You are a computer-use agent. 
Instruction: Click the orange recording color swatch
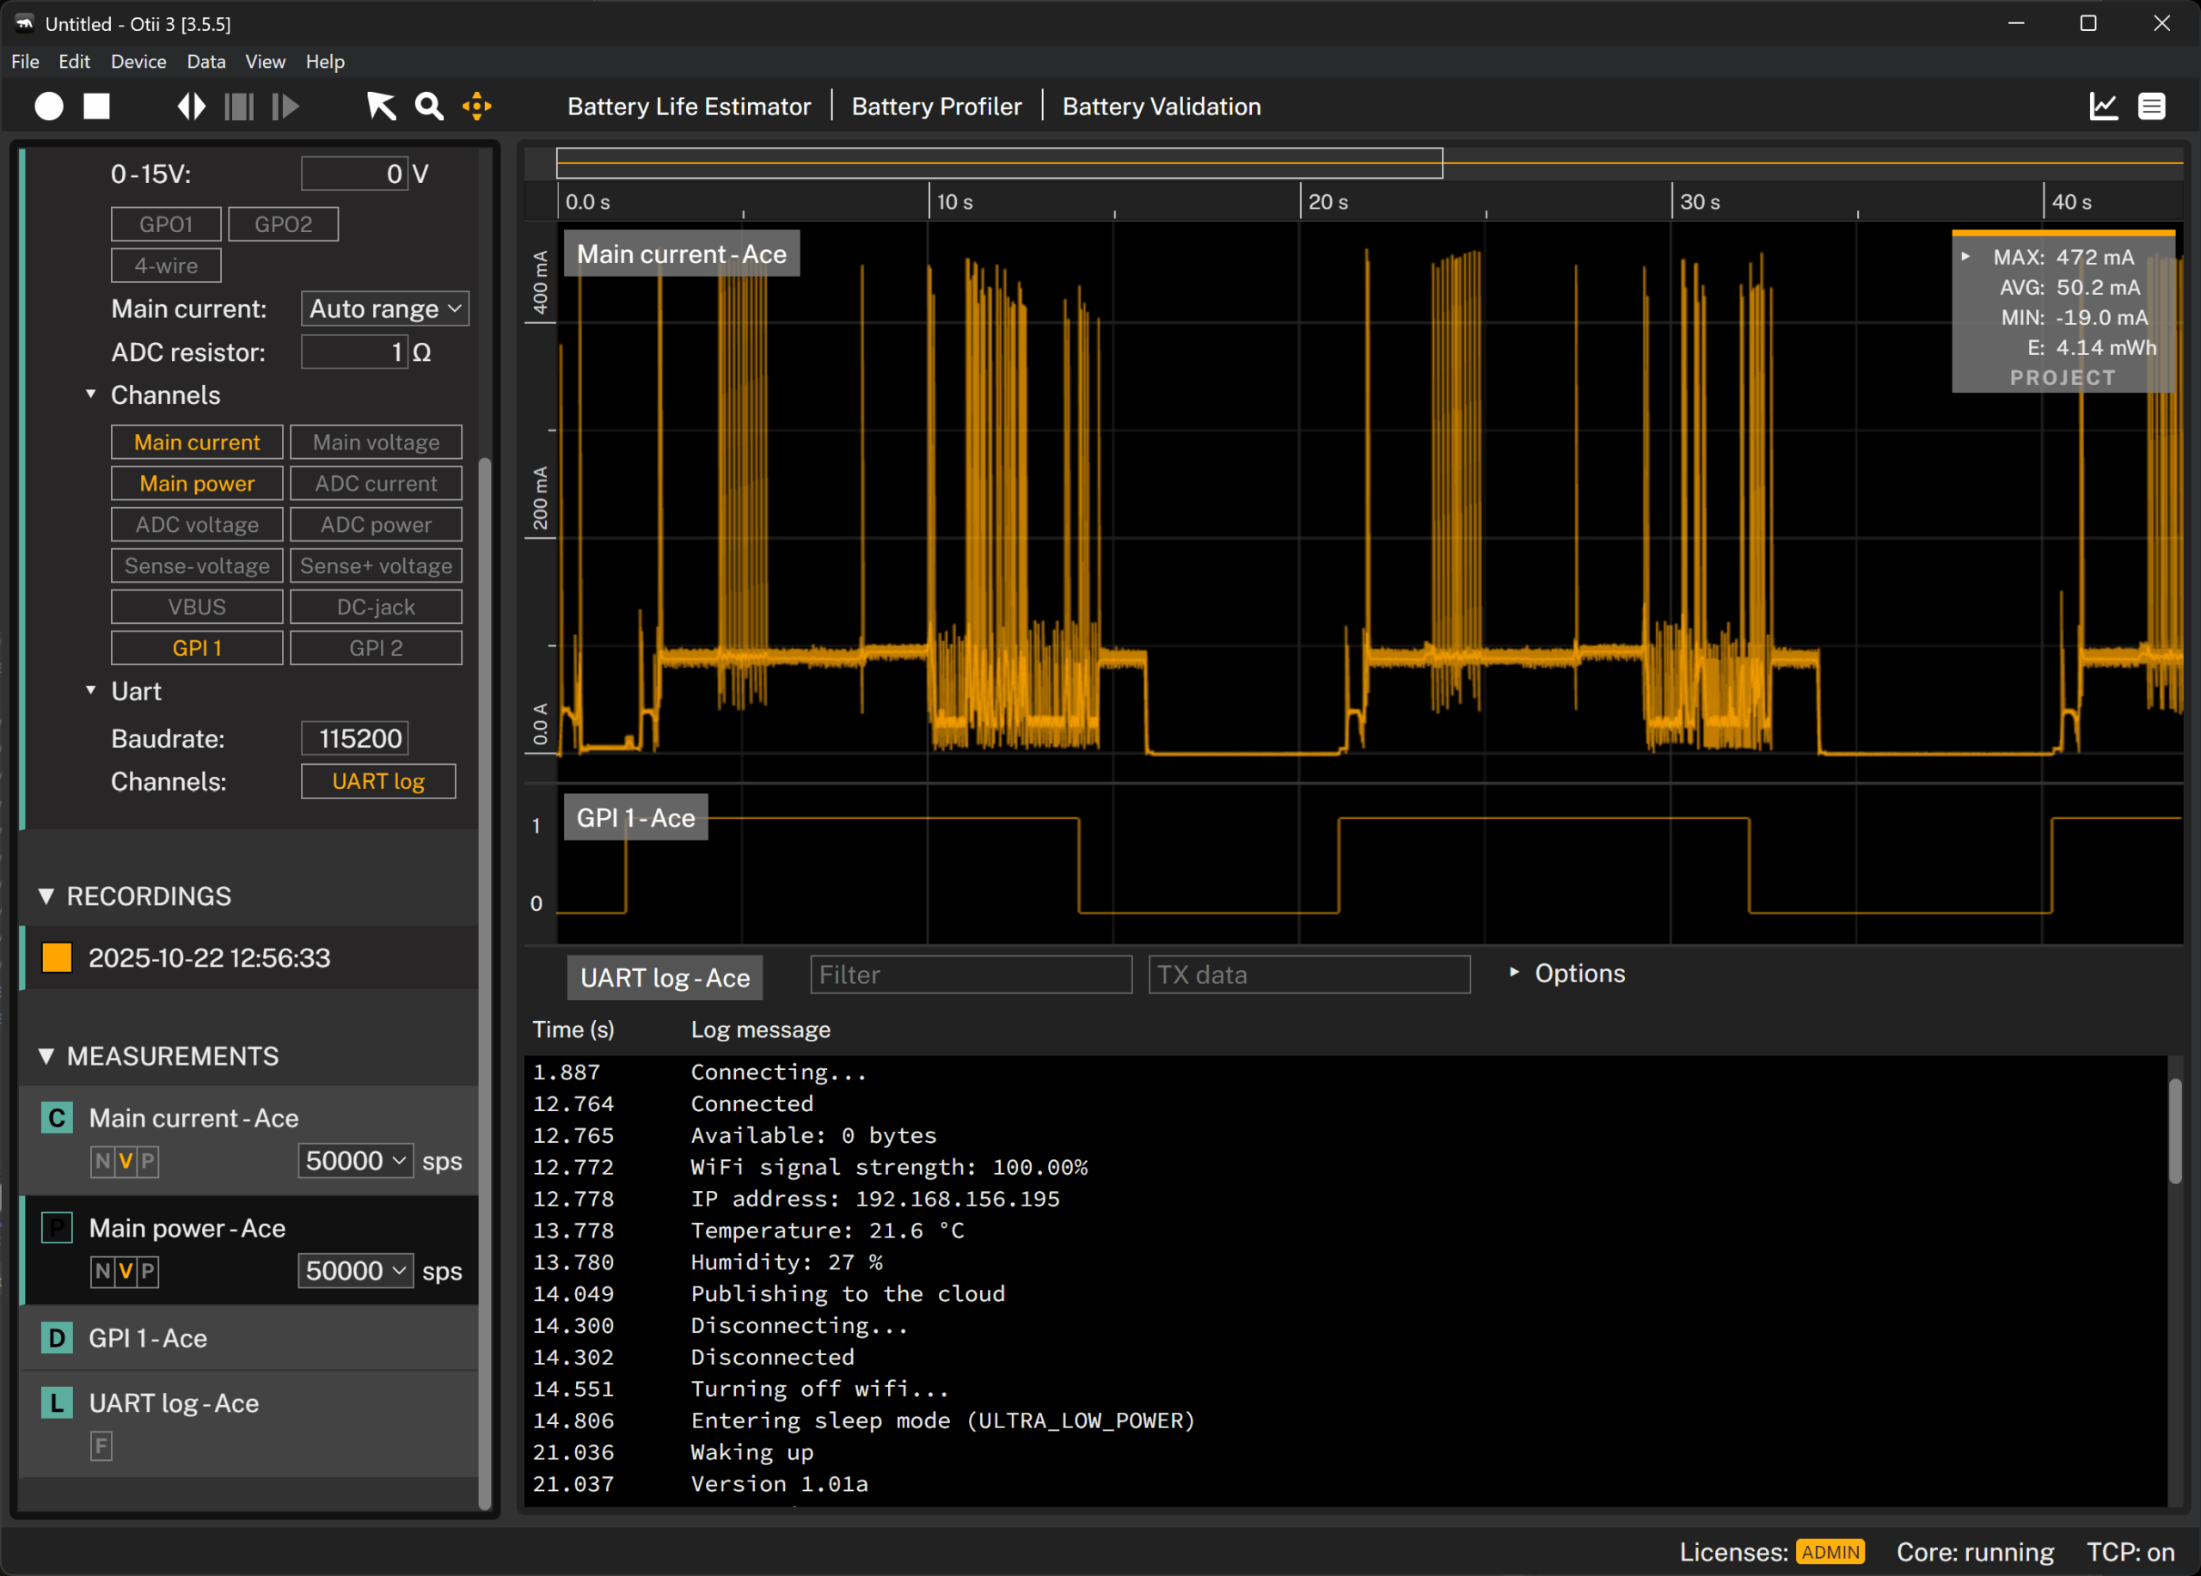click(58, 957)
